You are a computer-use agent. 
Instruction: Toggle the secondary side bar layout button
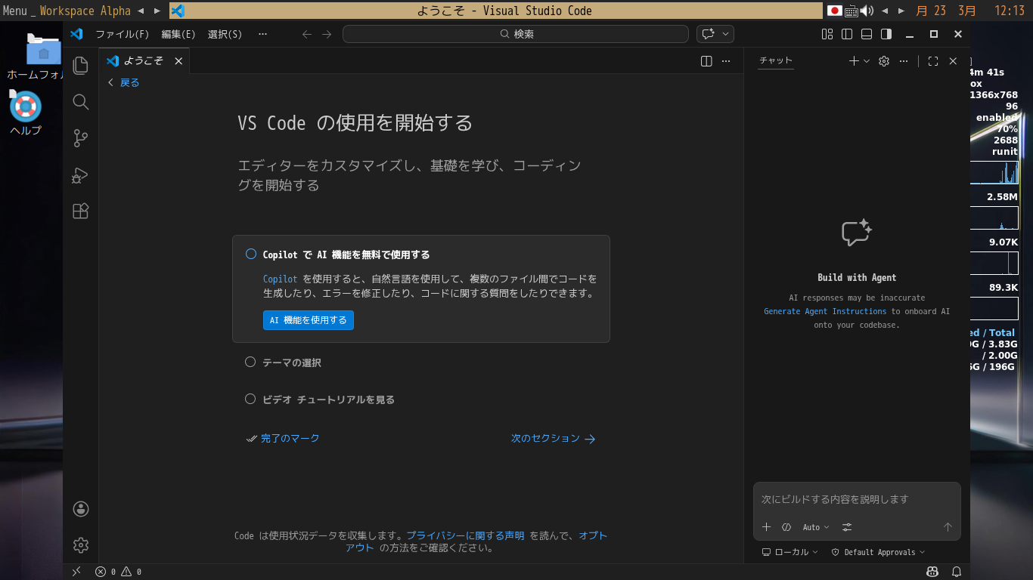886,34
